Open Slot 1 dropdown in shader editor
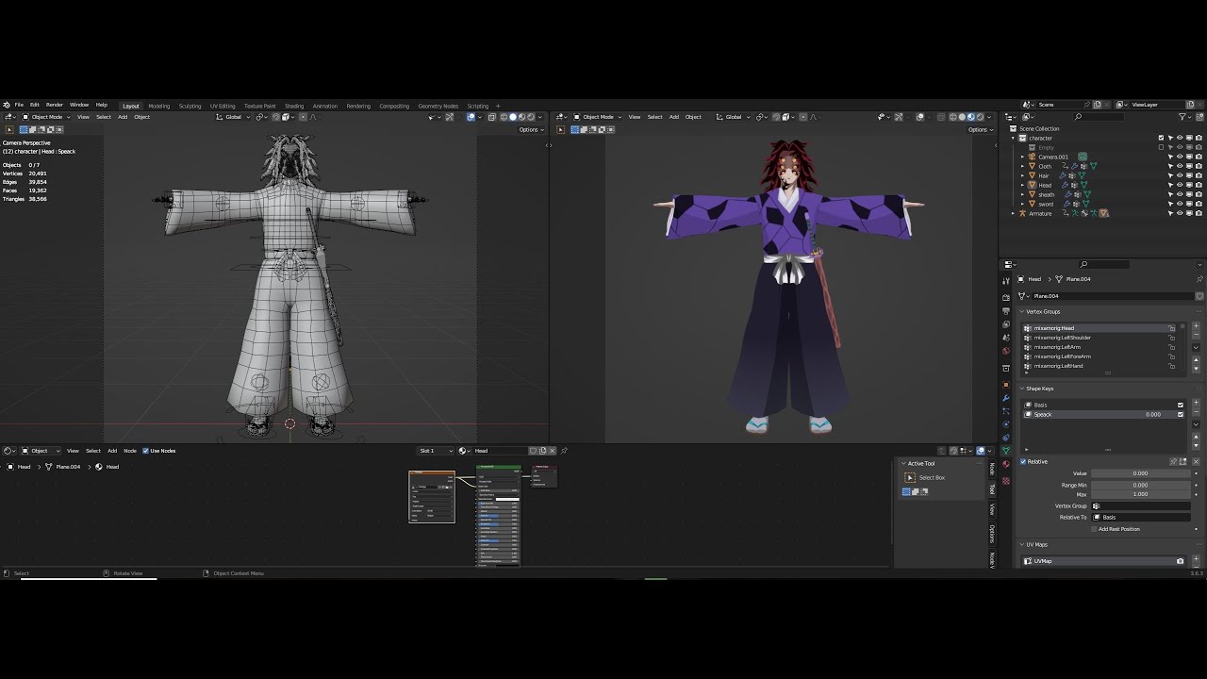The height and width of the screenshot is (679, 1207). click(437, 451)
